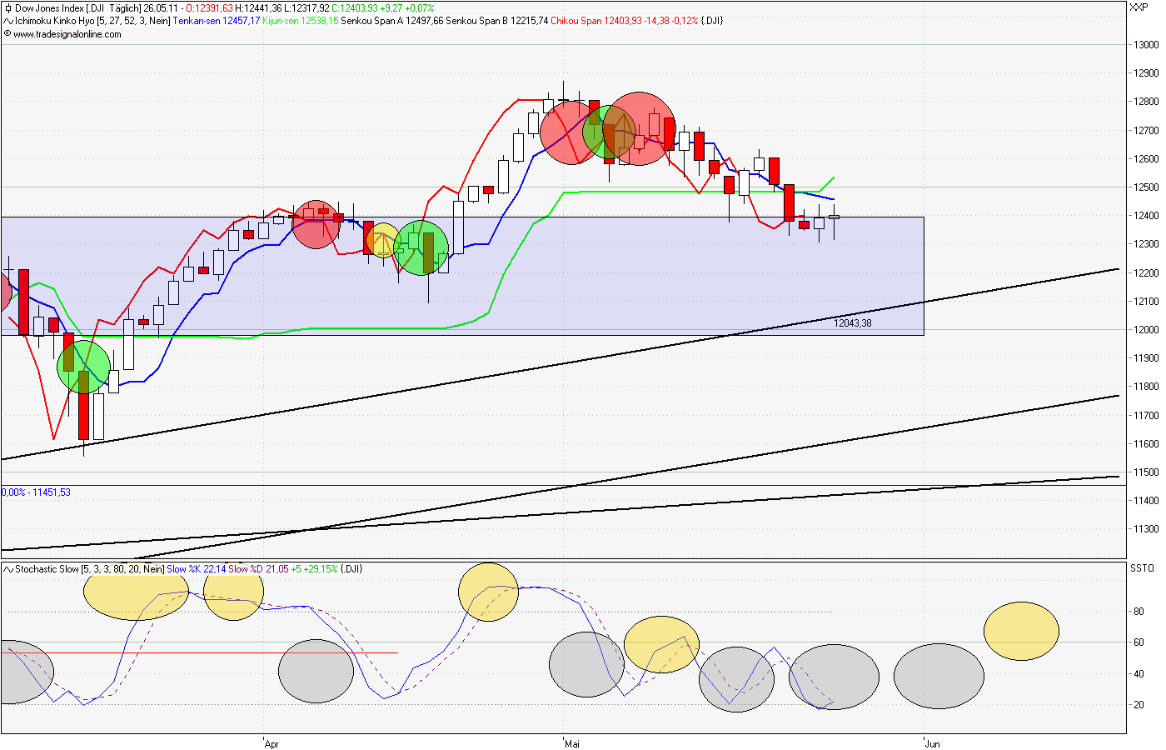Click the copyright icon beside www.tradesignalonline.com
1166x750 pixels.
click(9, 34)
